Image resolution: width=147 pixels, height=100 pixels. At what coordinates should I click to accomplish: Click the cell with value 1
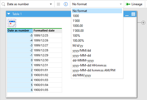[x=20, y=65]
